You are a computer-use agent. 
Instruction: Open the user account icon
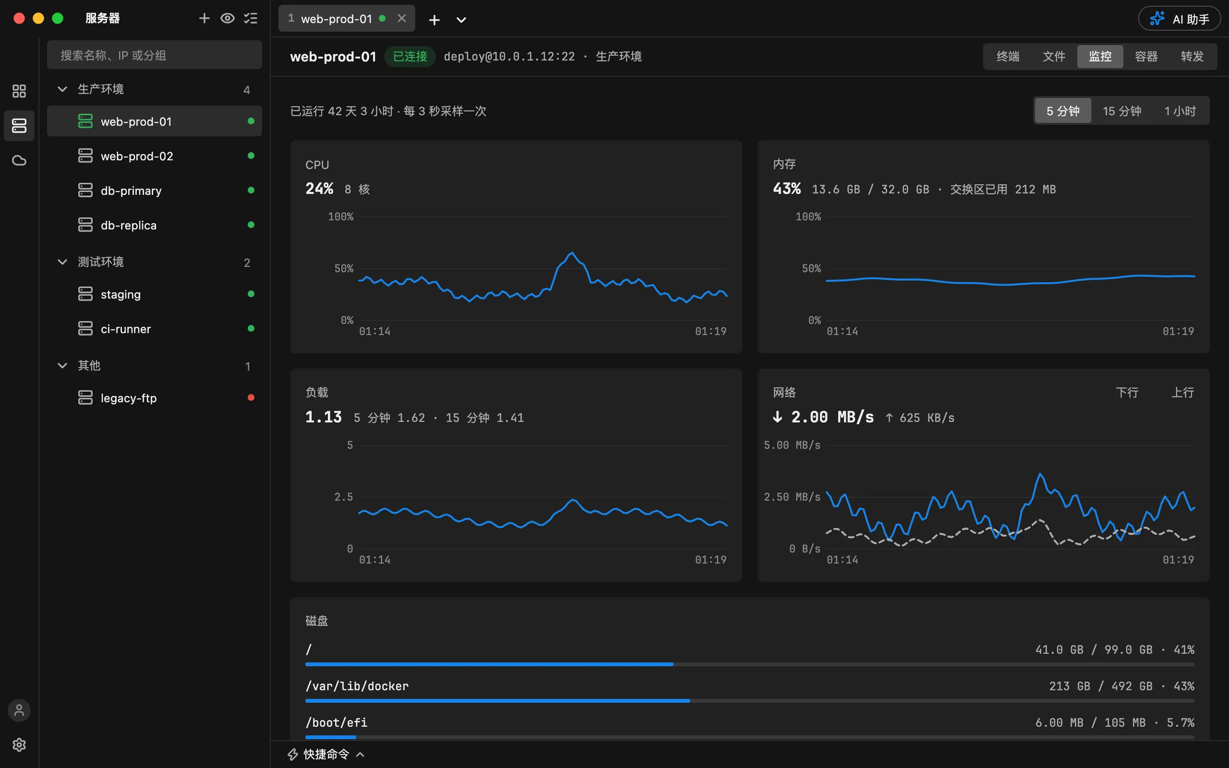pos(19,710)
